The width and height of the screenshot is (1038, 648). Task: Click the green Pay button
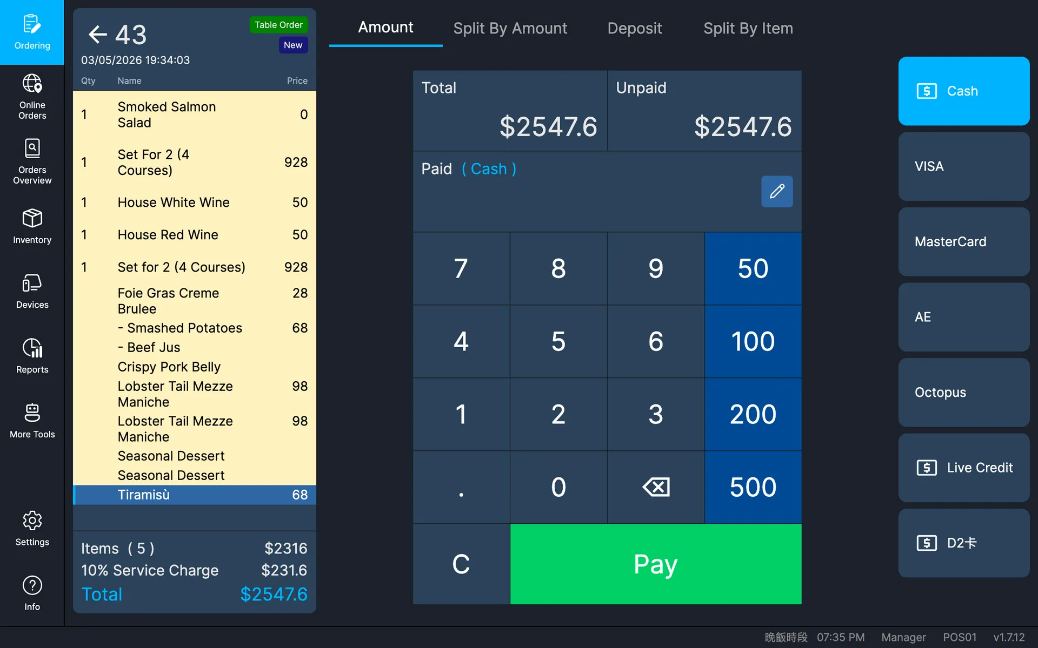(656, 564)
